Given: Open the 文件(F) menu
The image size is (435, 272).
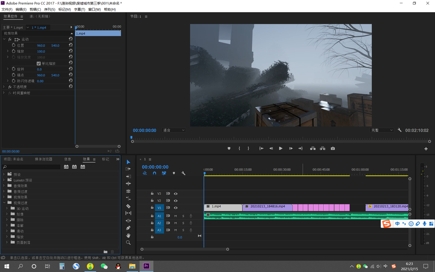Looking at the screenshot, I should [x=7, y=10].
